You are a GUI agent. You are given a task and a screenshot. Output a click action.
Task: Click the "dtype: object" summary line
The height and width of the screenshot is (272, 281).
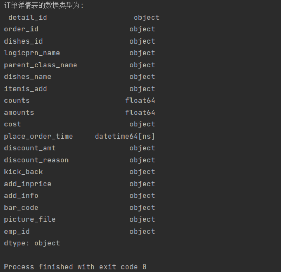pos(32,243)
